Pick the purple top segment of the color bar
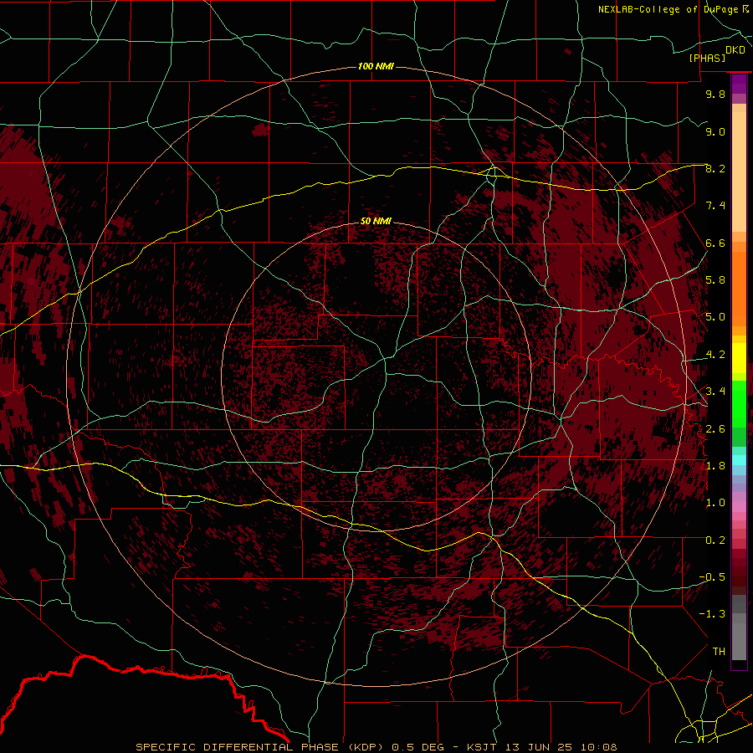Screen dimensions: 753x753 [x=739, y=85]
